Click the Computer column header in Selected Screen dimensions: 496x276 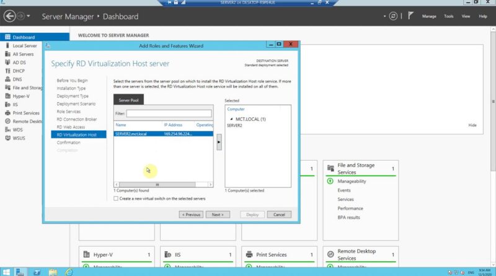click(236, 109)
